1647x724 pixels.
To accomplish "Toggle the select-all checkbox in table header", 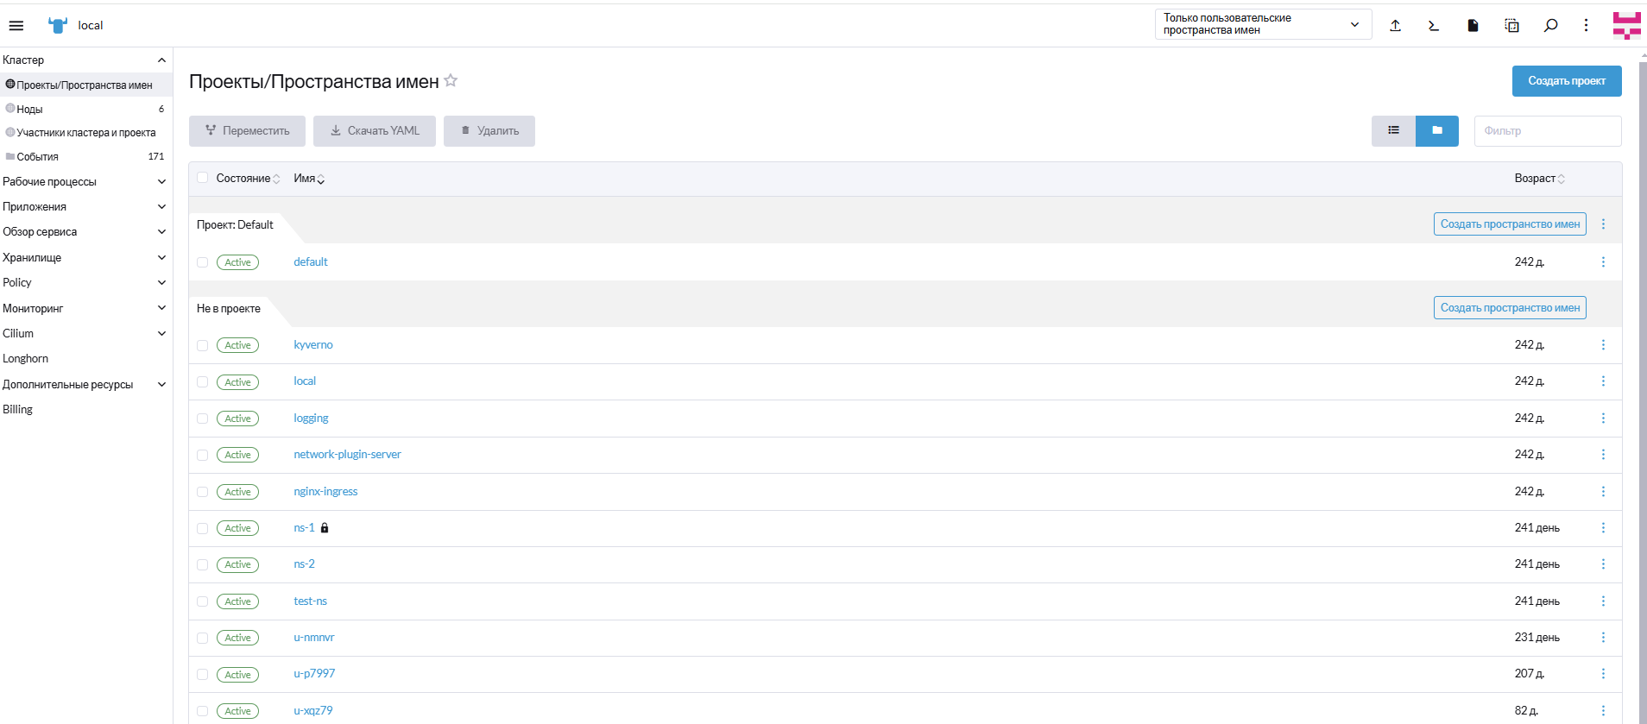I will (x=203, y=178).
